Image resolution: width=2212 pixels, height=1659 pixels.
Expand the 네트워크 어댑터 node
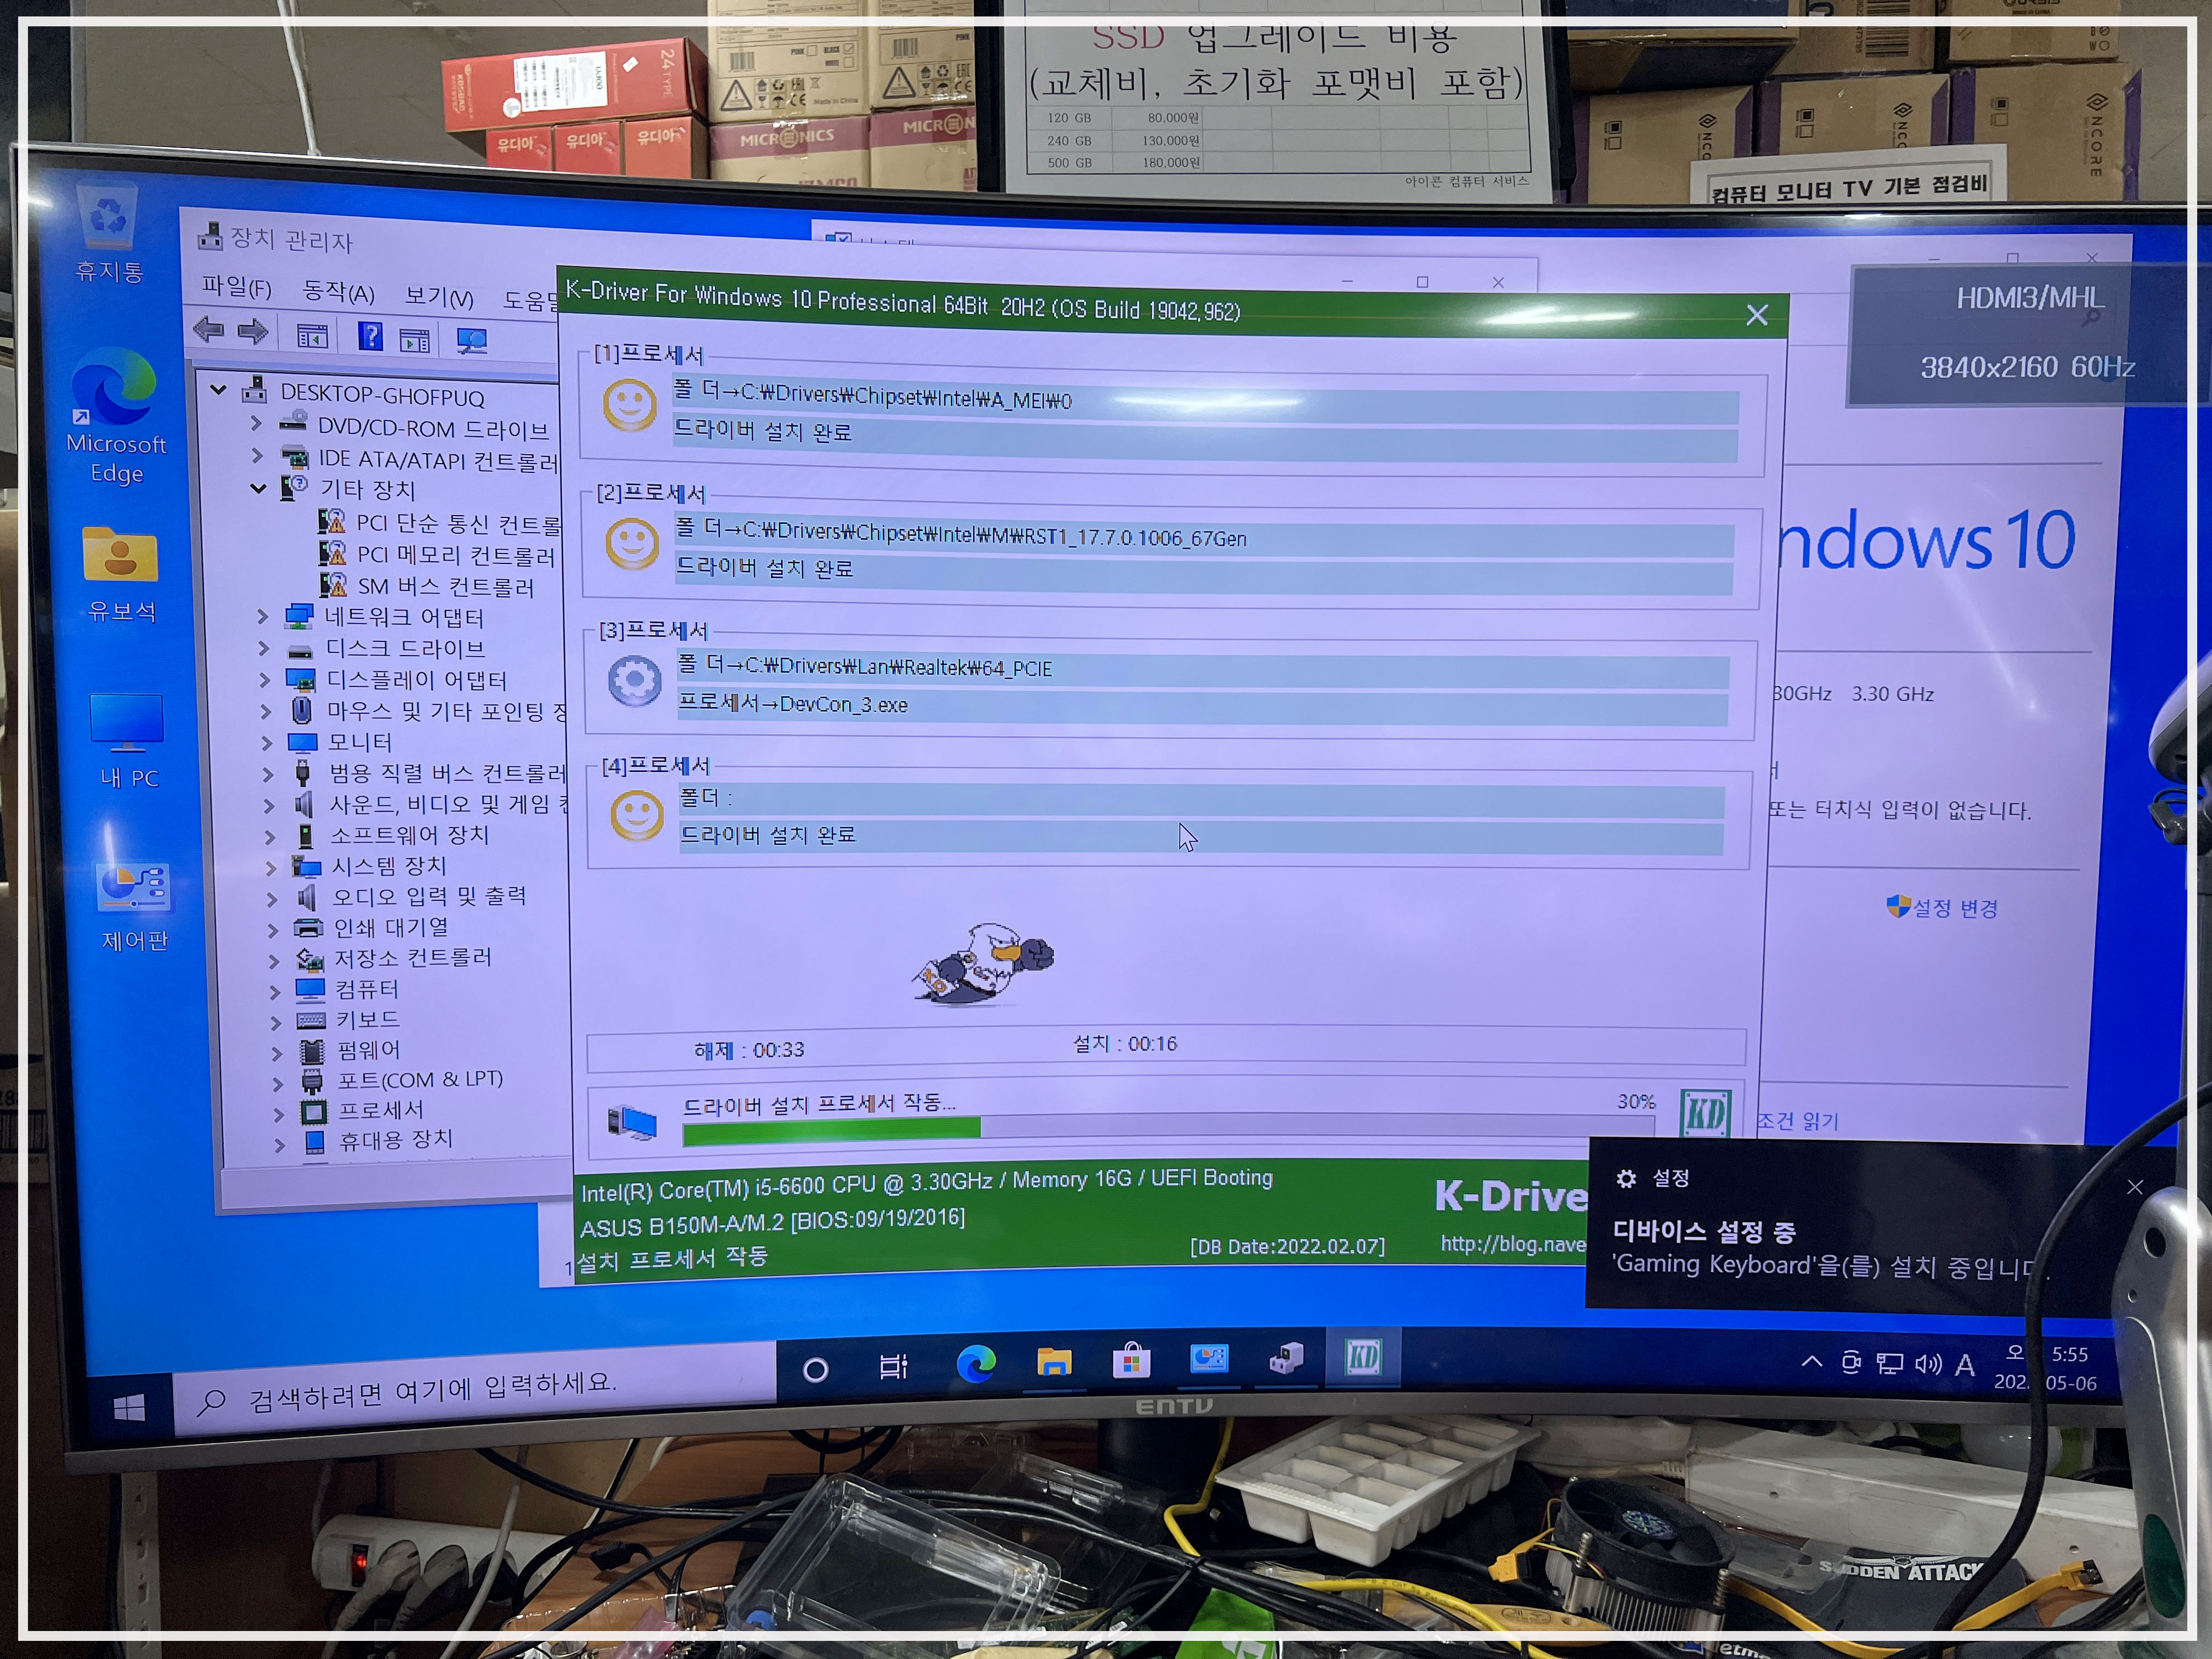click(x=263, y=617)
